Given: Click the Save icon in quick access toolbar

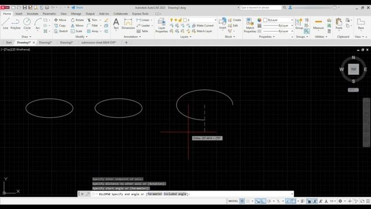Looking at the screenshot, I should (x=24, y=8).
